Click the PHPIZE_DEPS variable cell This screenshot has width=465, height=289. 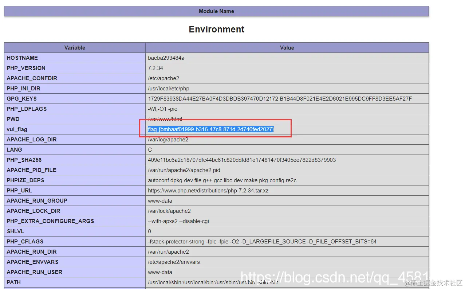coord(75,180)
